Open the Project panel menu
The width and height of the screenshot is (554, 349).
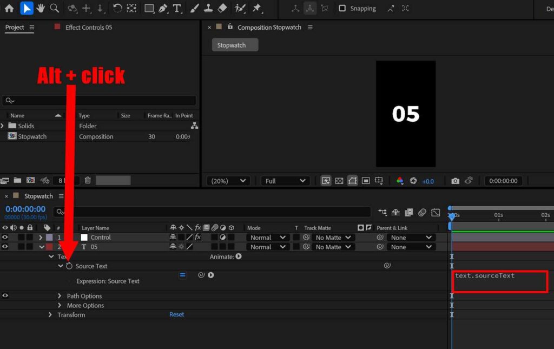pos(32,27)
